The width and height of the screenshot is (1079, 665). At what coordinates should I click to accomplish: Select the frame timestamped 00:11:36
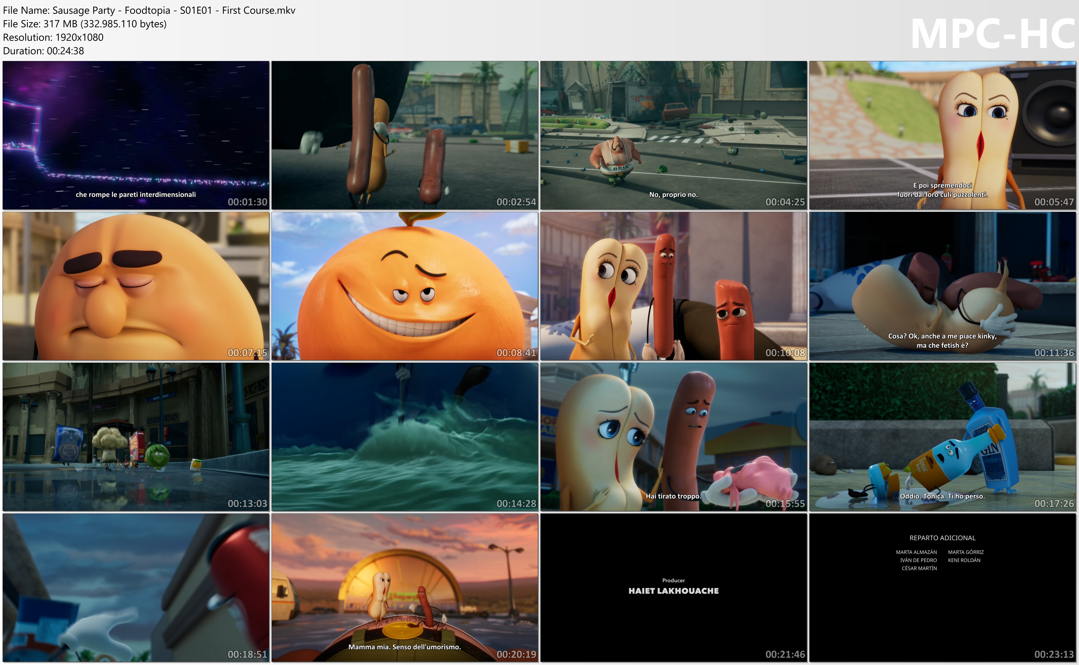click(942, 286)
